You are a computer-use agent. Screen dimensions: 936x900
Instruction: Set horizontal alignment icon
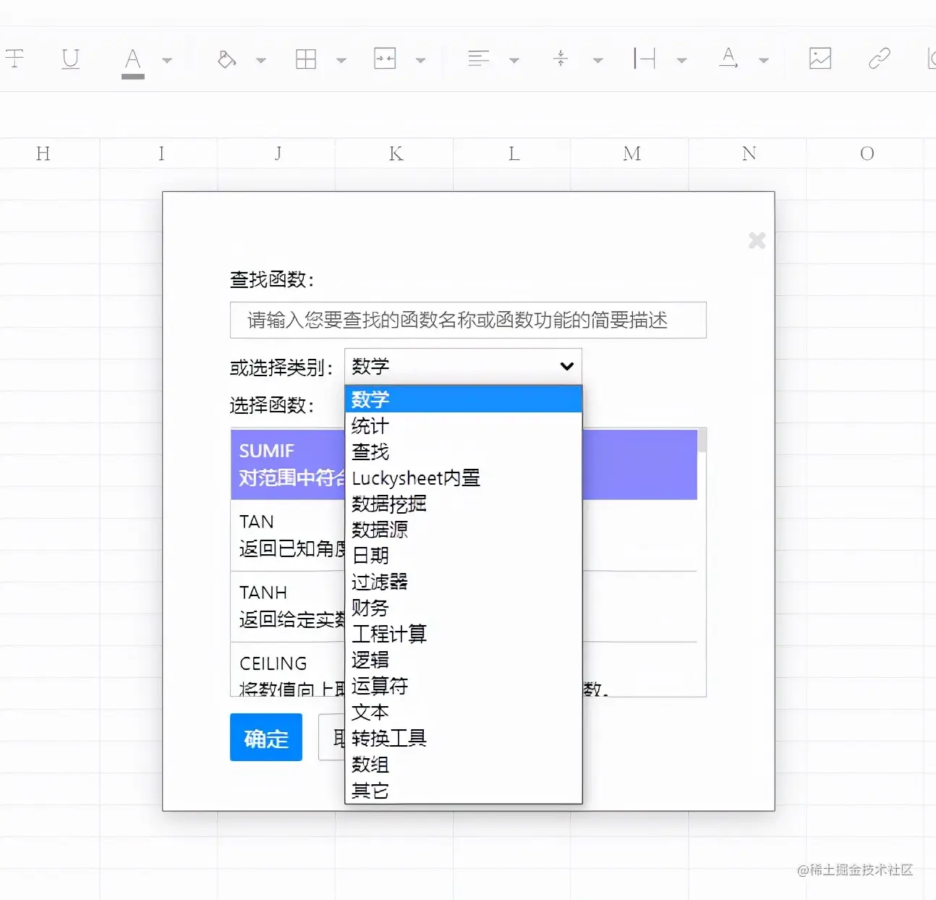[478, 58]
